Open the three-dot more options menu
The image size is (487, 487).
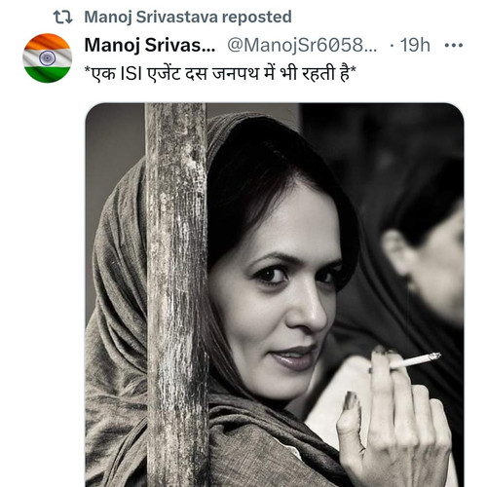454,45
